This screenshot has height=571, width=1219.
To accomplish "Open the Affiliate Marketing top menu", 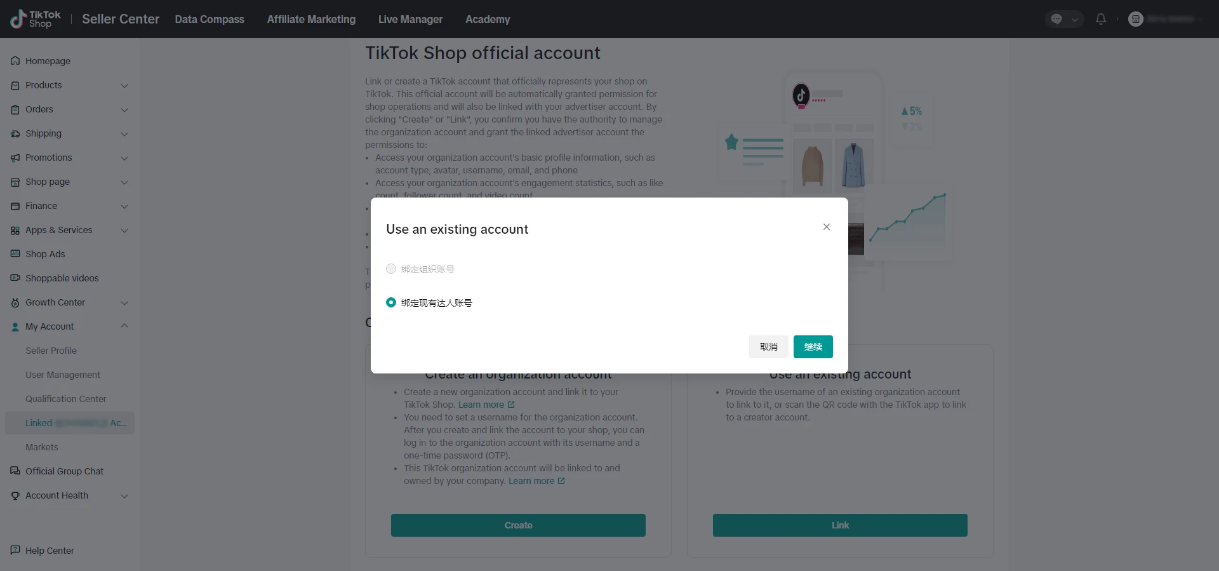I will (x=311, y=19).
